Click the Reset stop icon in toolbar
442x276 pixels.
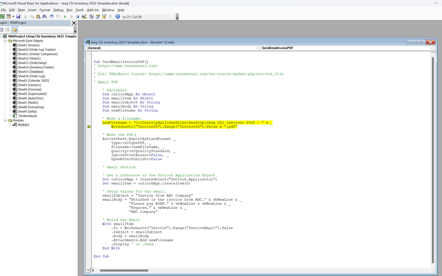(x=77, y=16)
